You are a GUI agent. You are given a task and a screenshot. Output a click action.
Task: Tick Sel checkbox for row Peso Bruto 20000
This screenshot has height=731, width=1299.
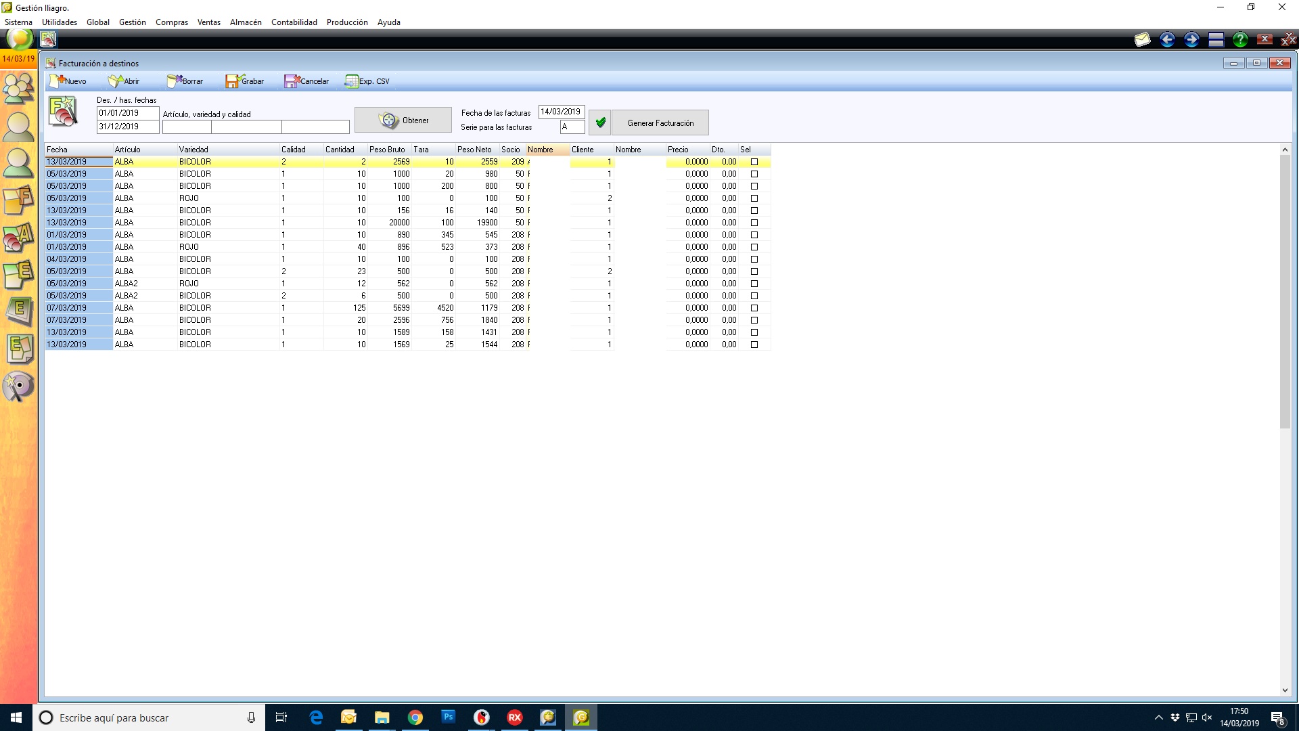point(754,223)
